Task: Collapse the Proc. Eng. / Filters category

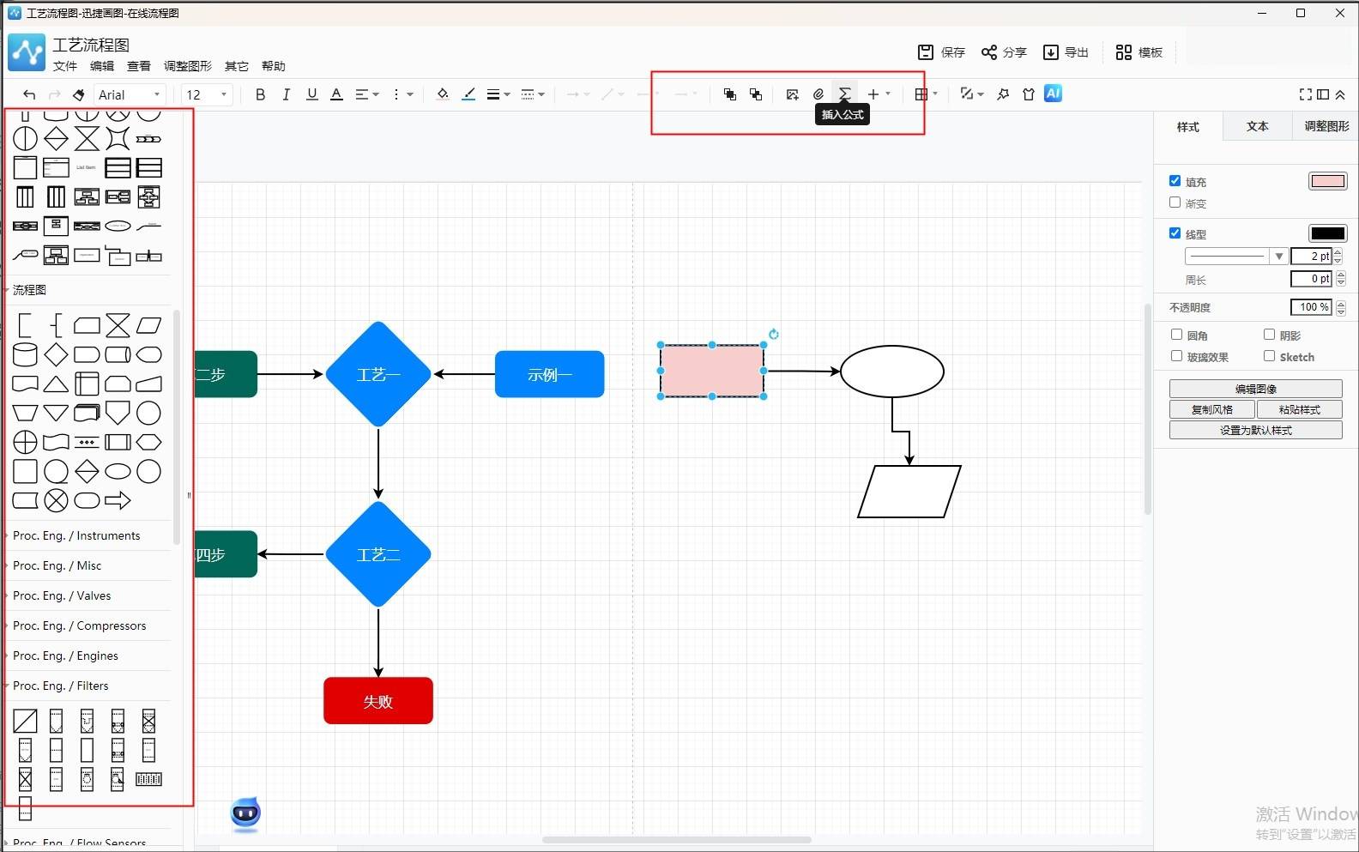Action: pos(60,686)
